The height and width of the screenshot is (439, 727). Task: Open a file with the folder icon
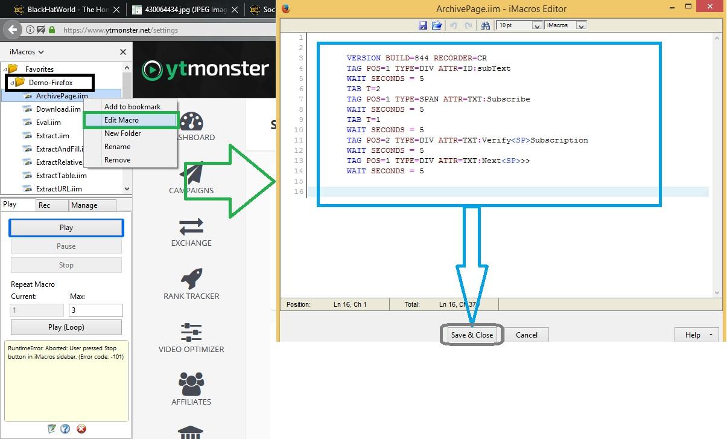[x=437, y=25]
